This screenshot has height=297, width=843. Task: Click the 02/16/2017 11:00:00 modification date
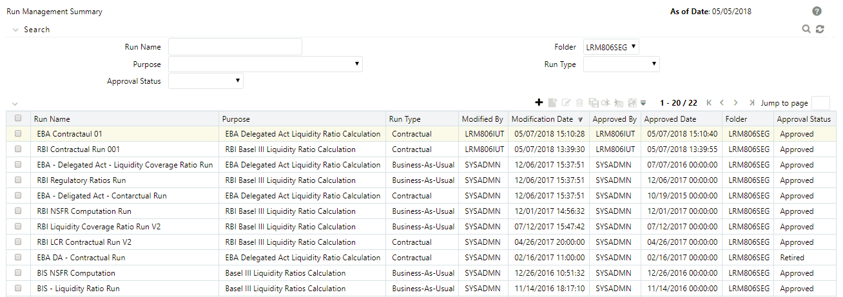tap(550, 258)
